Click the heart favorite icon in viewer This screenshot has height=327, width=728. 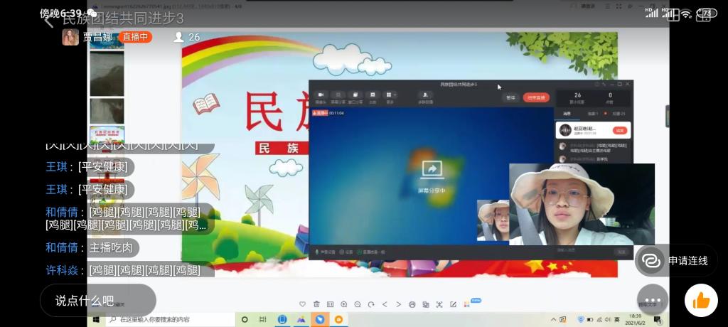point(303,304)
